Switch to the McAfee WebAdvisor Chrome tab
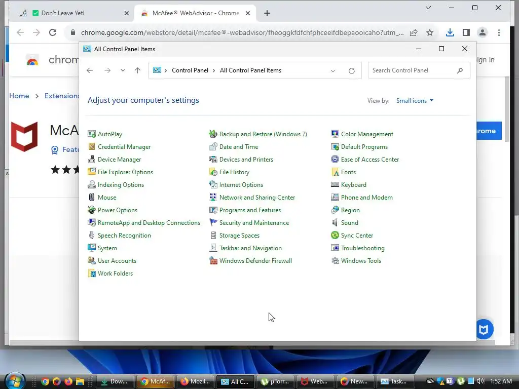519x389 pixels. 195,13
